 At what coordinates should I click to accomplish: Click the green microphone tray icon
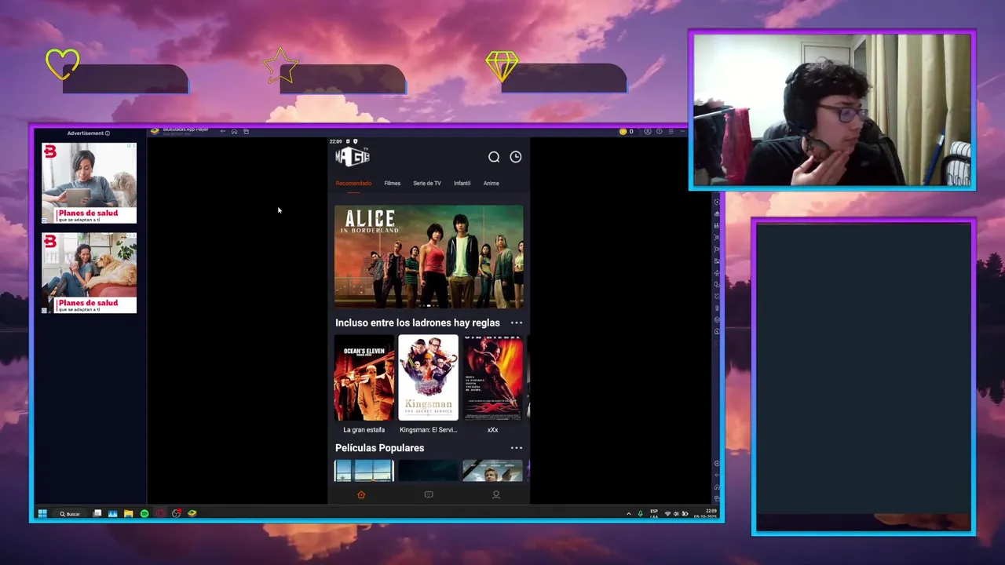[641, 513]
